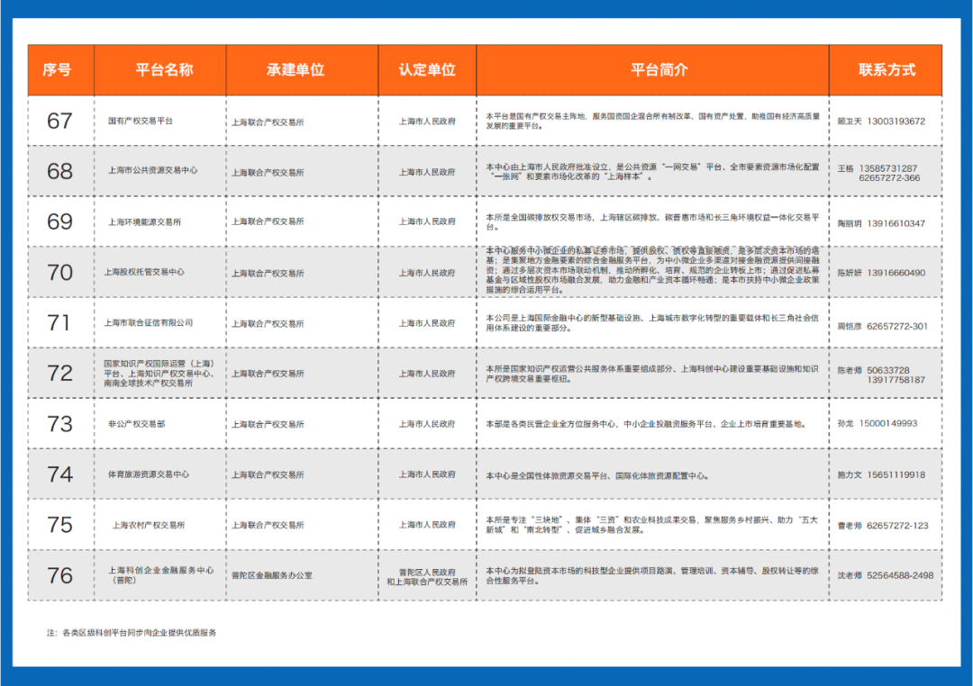Select row number 71
This screenshot has width=973, height=686.
click(x=59, y=322)
